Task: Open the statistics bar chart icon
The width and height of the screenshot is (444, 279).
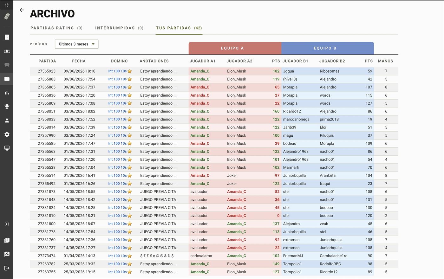Action: [x=7, y=93]
